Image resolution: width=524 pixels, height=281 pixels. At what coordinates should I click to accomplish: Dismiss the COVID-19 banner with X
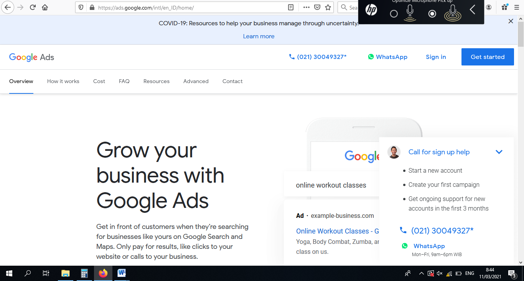click(511, 21)
